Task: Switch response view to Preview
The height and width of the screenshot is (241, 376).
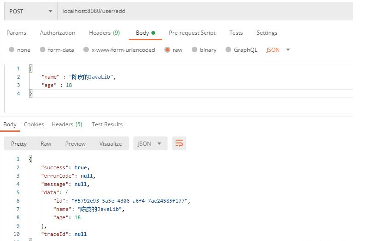Action: [75, 144]
